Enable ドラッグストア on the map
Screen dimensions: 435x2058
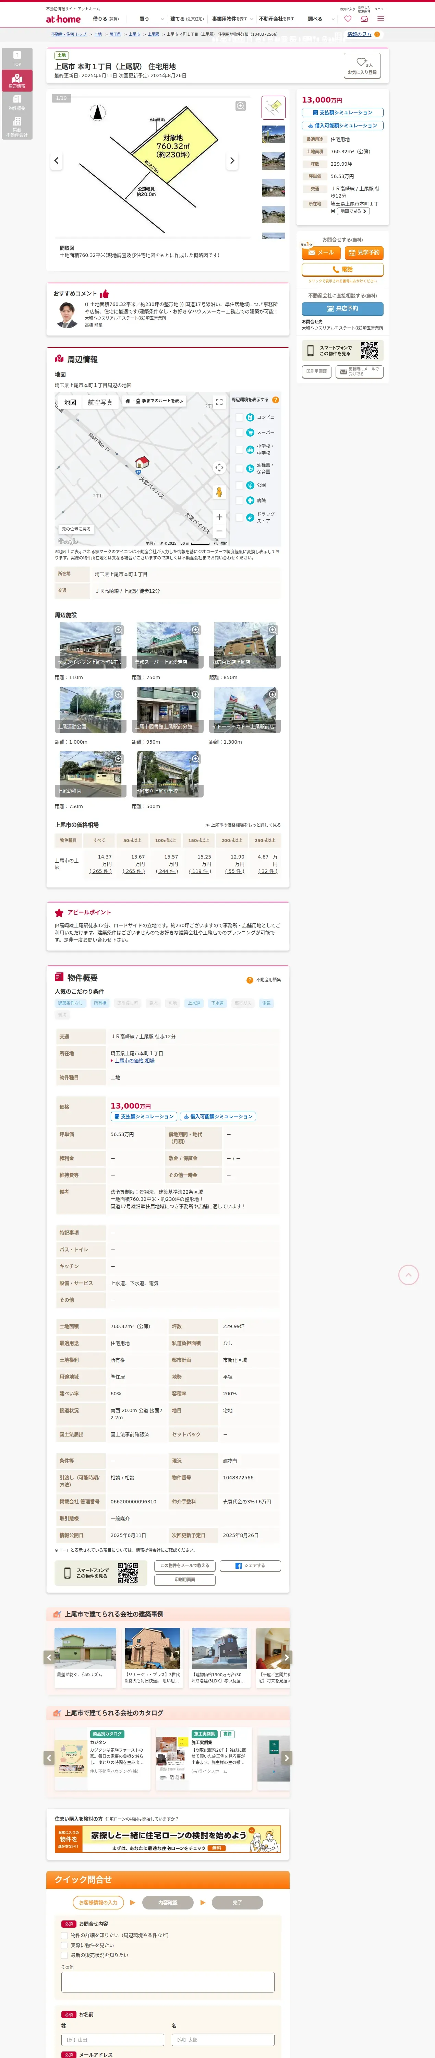click(x=240, y=518)
